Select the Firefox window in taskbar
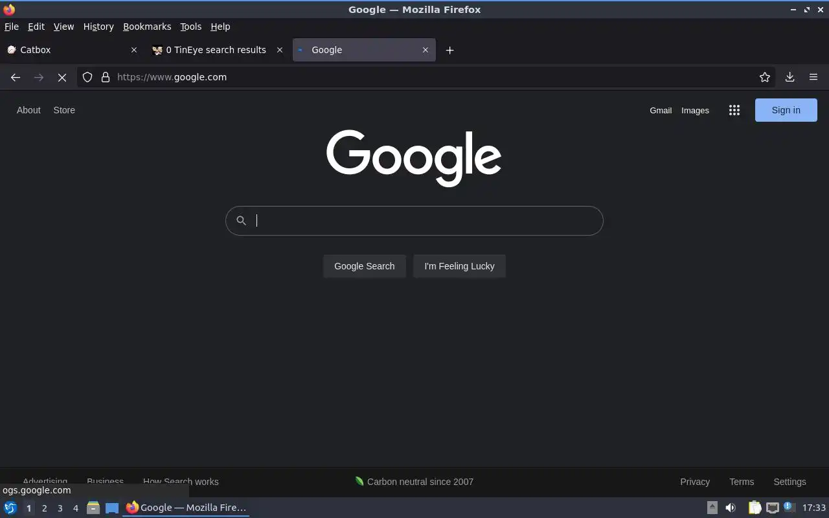Screen dimensions: 829x518 186,508
